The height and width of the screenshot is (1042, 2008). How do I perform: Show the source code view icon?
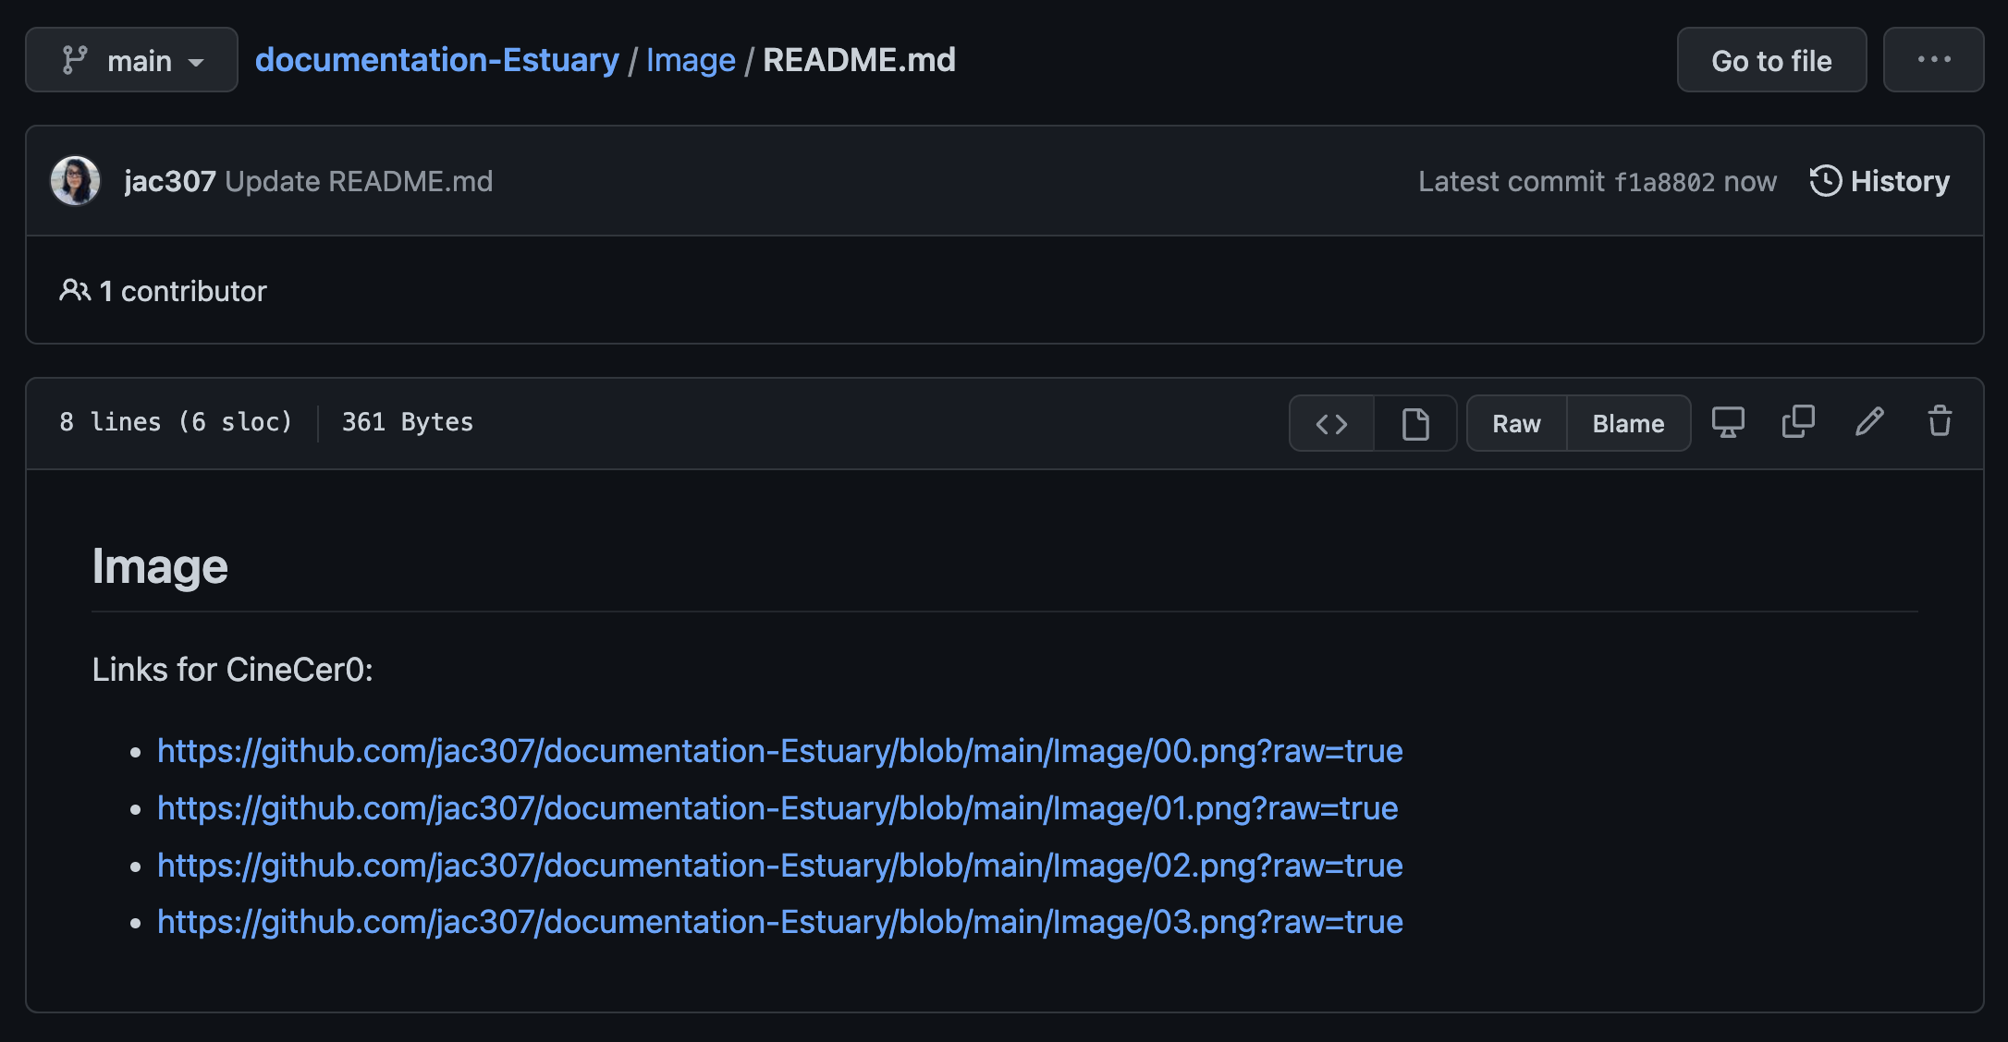pyautogui.click(x=1331, y=424)
